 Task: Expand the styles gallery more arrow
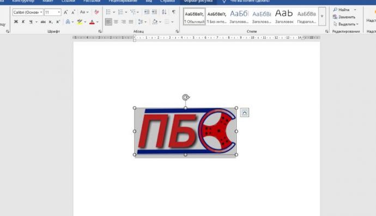tap(322, 16)
